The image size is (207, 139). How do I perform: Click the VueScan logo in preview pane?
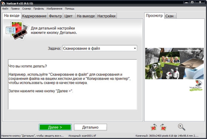tap(196, 86)
